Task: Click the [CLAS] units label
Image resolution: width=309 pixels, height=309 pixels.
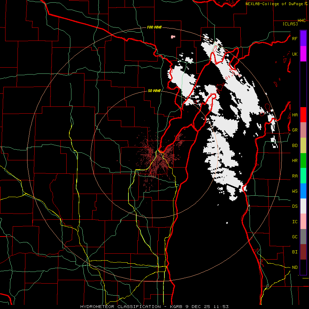Action: 290,24
